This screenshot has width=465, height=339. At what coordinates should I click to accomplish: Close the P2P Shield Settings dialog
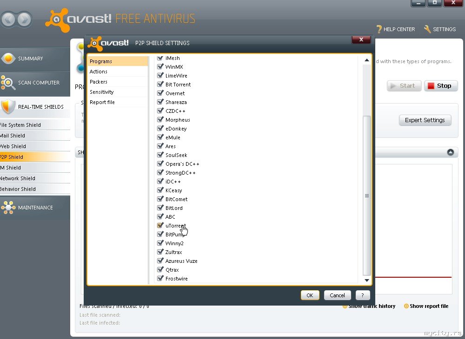tap(361, 39)
